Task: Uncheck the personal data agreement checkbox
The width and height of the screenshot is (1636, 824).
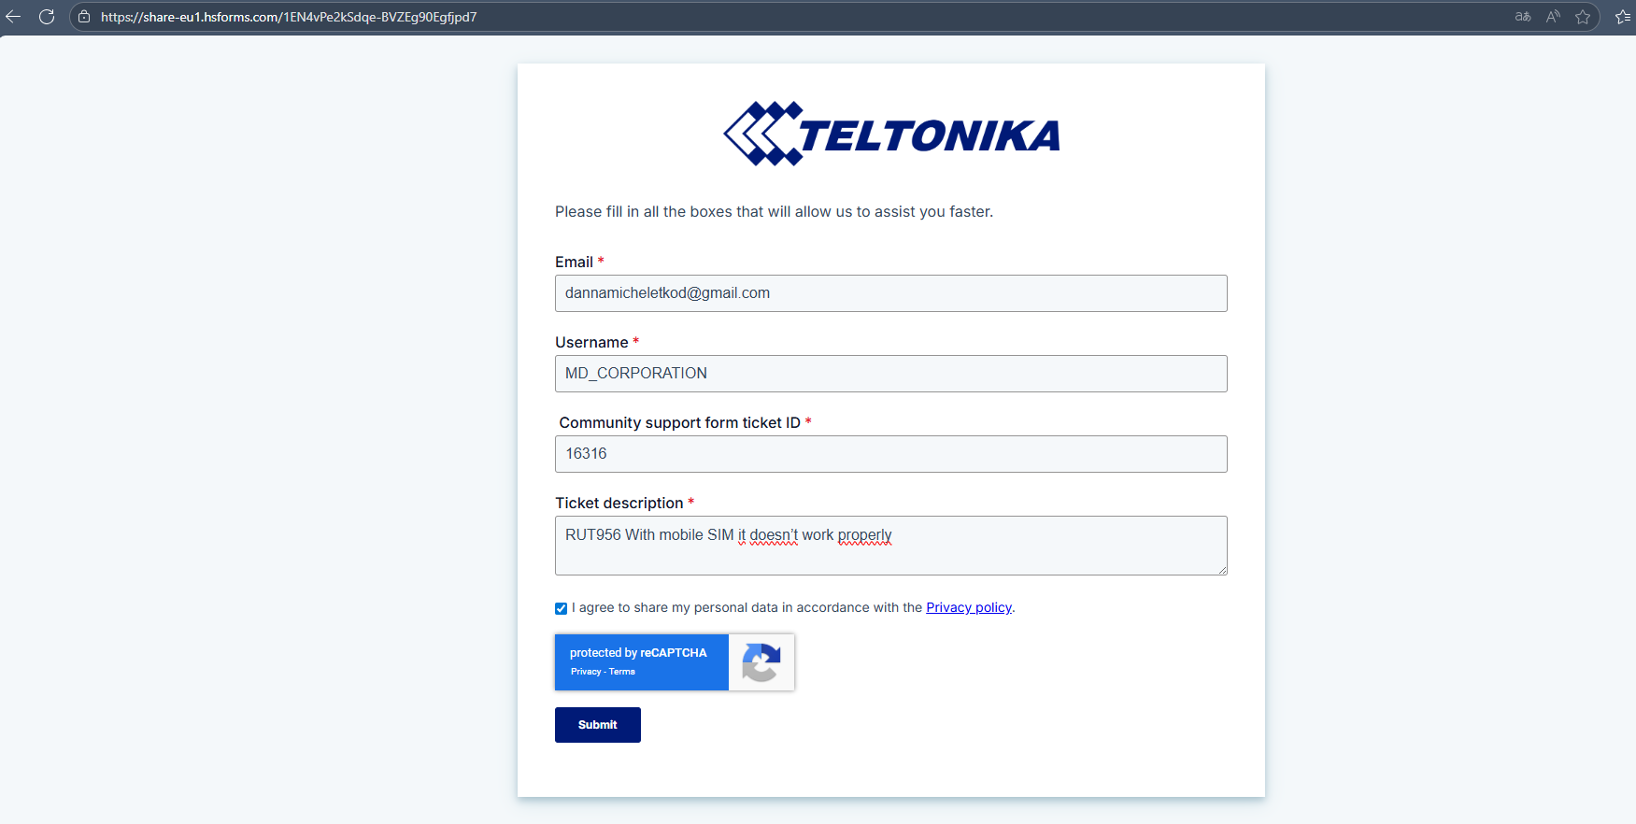Action: tap(561, 608)
